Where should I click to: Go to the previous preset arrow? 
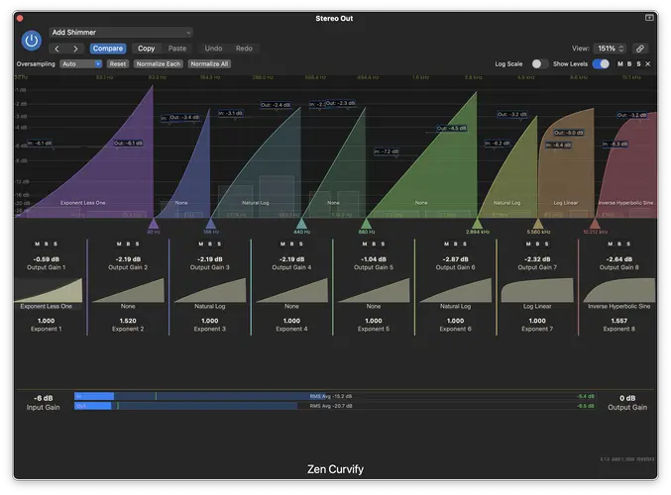56,49
